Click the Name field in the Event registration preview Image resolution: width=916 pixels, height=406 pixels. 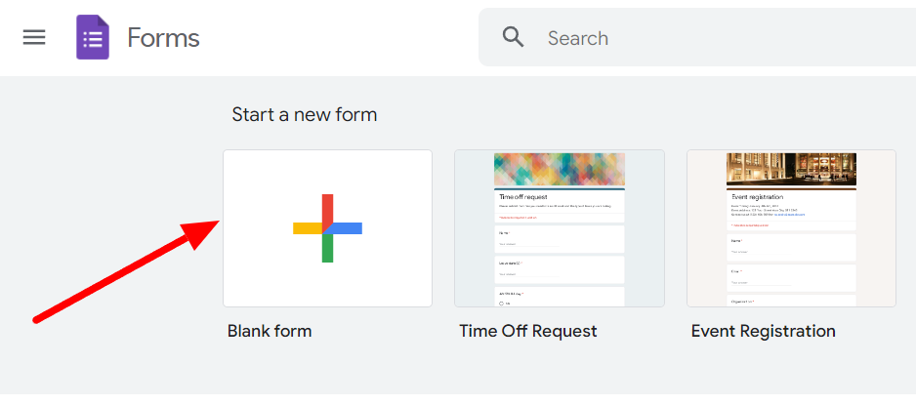click(x=791, y=248)
